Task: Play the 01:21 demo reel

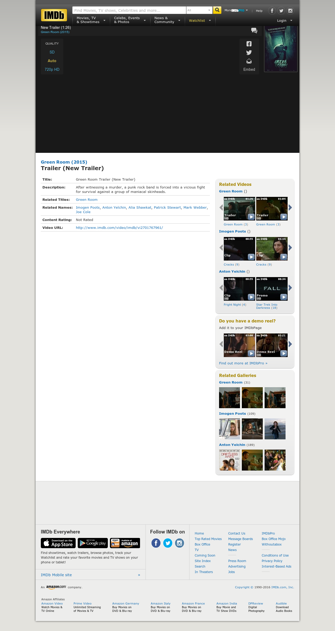Action: (x=272, y=345)
